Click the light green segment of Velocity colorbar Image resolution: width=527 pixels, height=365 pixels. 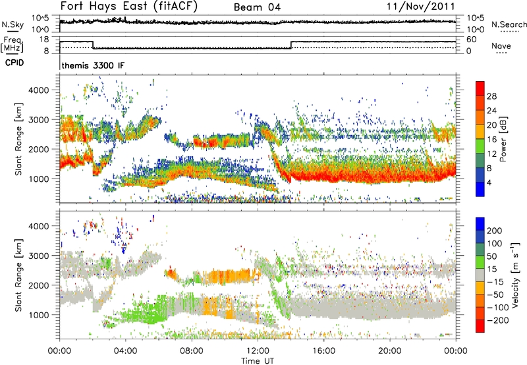[x=480, y=262]
